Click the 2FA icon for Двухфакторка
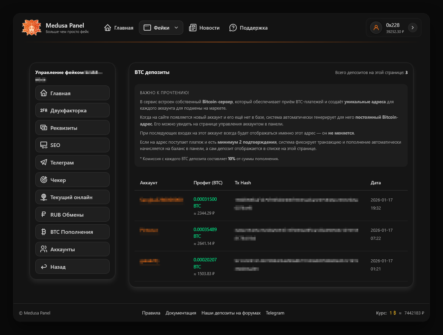 coord(44,110)
